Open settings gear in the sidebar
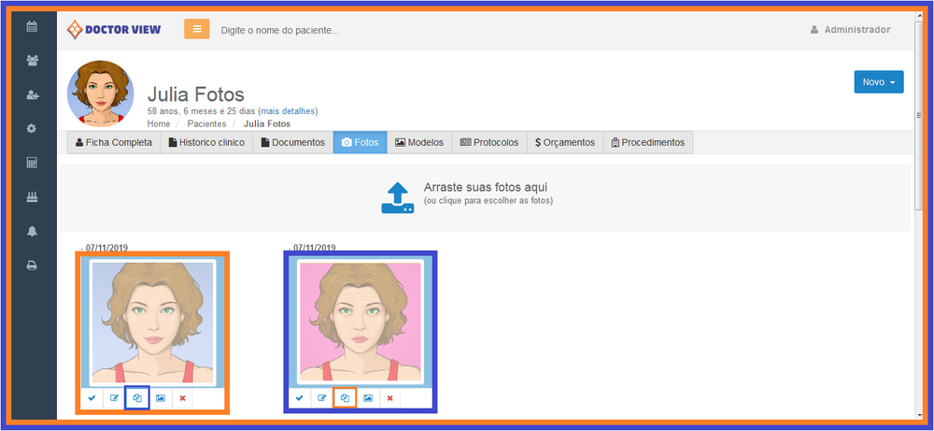The height and width of the screenshot is (431, 934). (32, 128)
